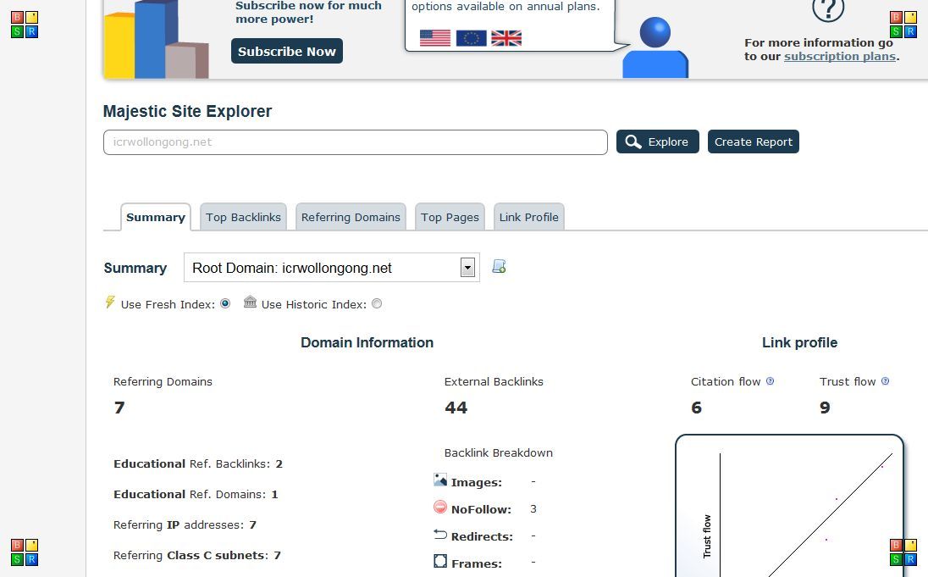
Task: Focus the site explorer URL input field
Action: point(355,142)
